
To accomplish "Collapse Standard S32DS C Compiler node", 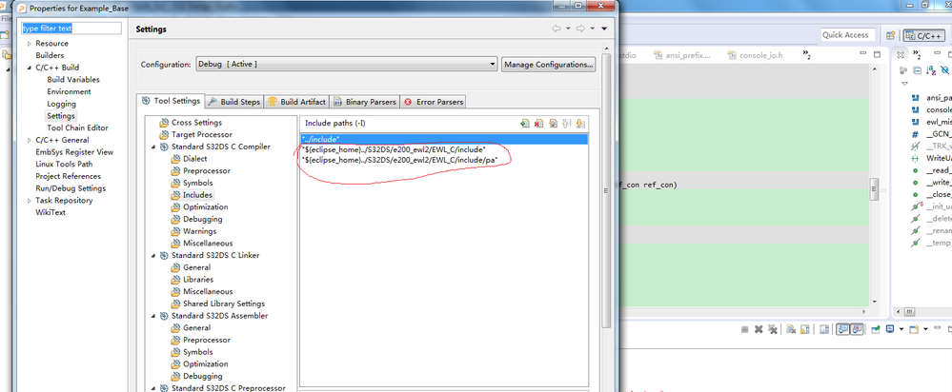I will 152,147.
